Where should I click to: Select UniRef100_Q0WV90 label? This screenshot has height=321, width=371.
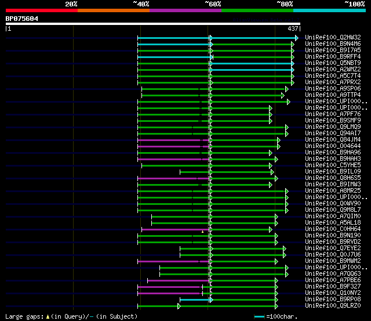point(333,204)
